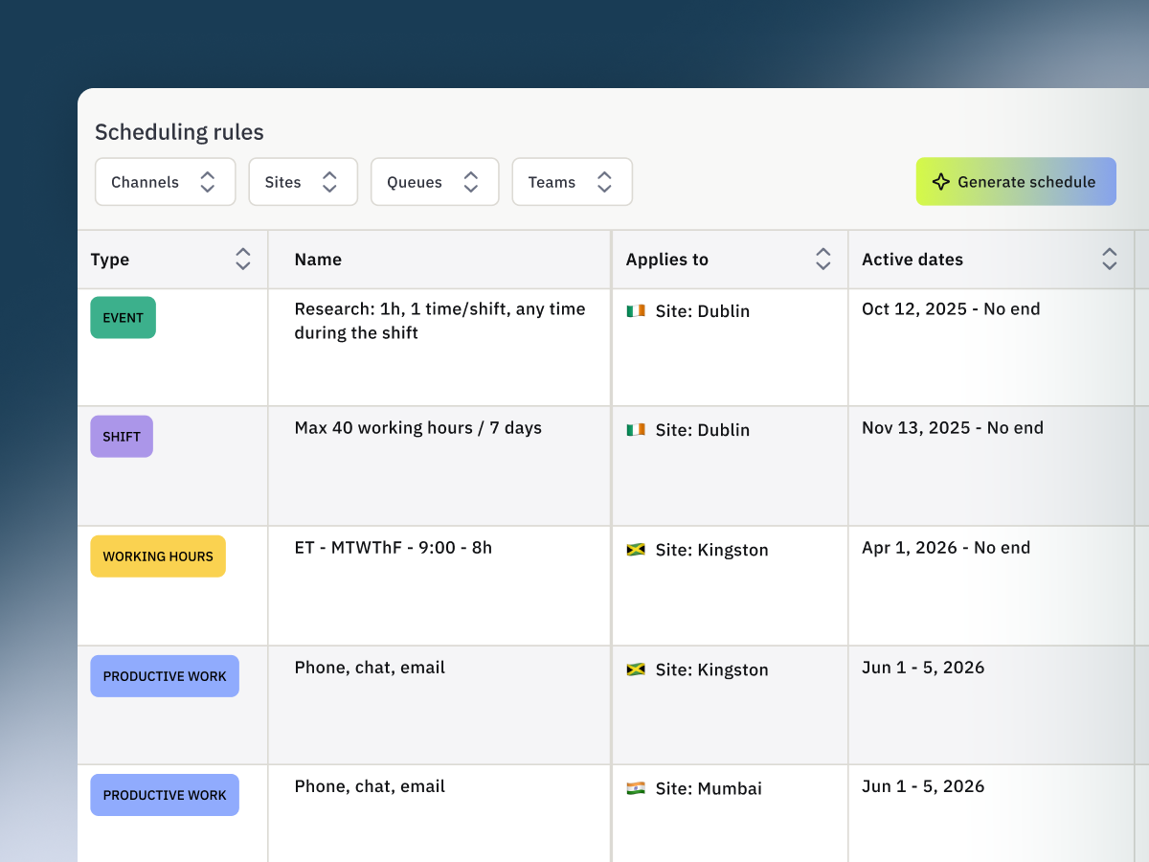
Task: Sort by the Applies to column arrows
Action: click(823, 260)
